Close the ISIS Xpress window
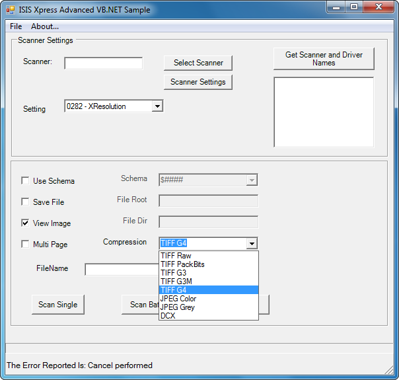Viewport: 399px width, 380px height. pos(379,7)
